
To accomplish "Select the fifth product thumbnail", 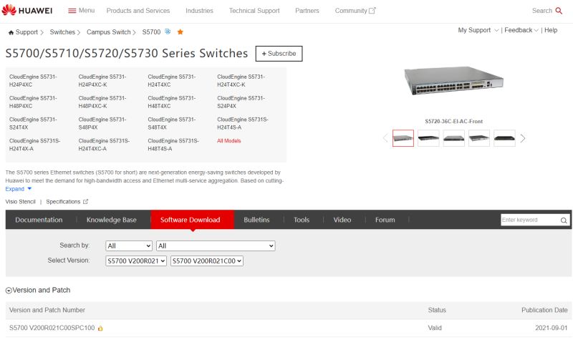I will [504, 138].
